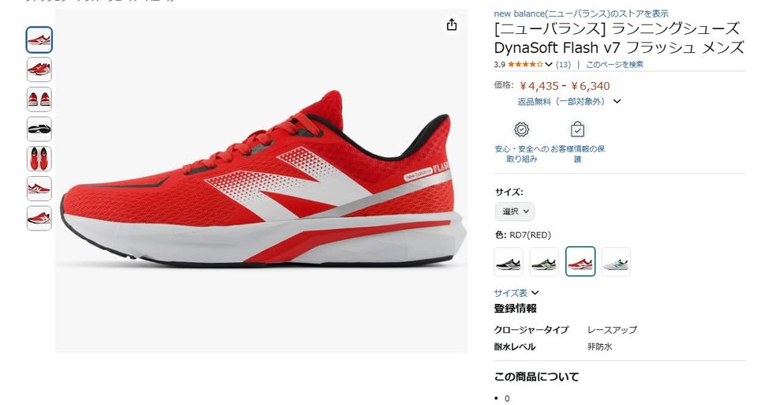Select the white and green shoe color swatch
This screenshot has height=405, width=758.
pos(617,262)
